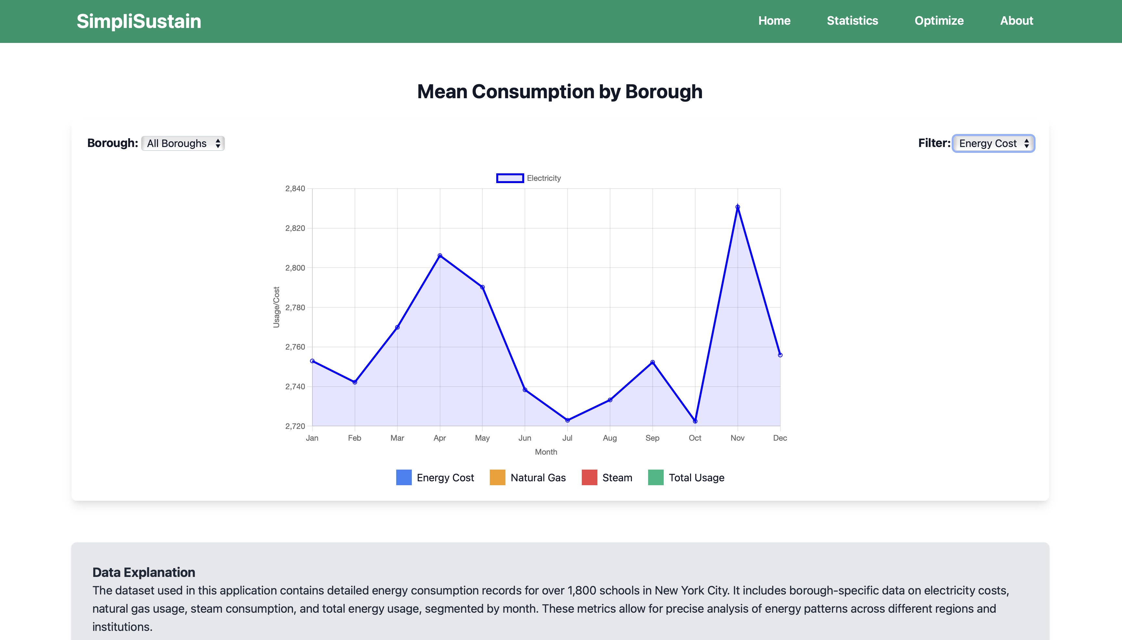The image size is (1122, 640).
Task: Click the orange Natural Gas swatch
Action: point(497,477)
